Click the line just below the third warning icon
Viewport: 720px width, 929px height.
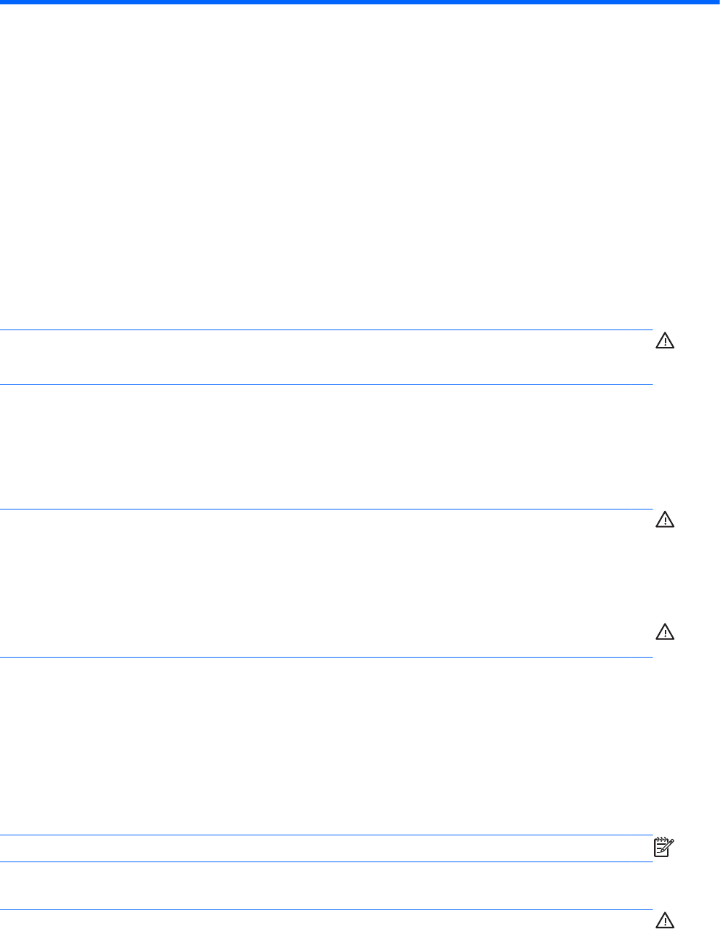coord(327,658)
